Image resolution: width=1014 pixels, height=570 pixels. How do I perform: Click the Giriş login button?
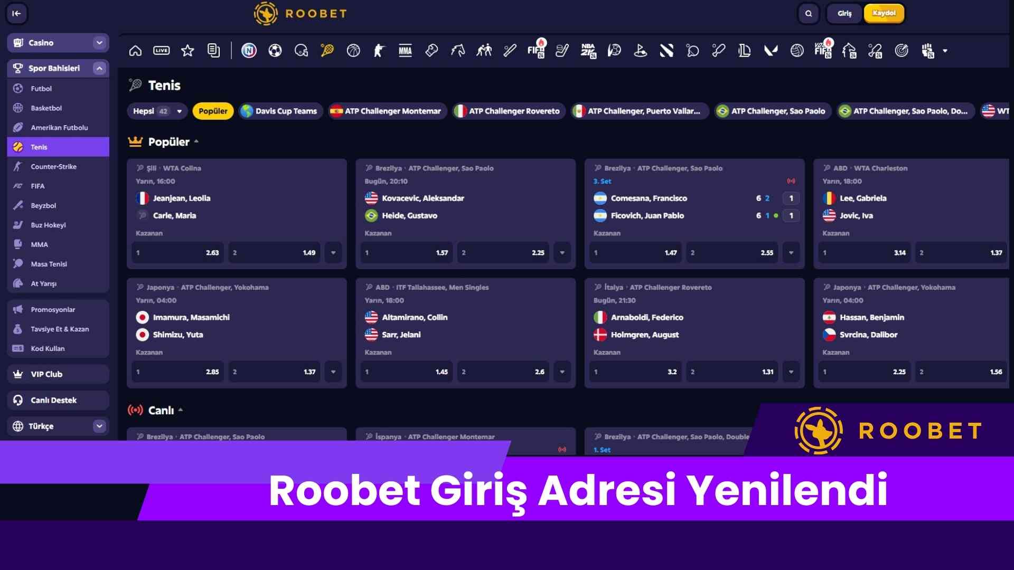(844, 14)
